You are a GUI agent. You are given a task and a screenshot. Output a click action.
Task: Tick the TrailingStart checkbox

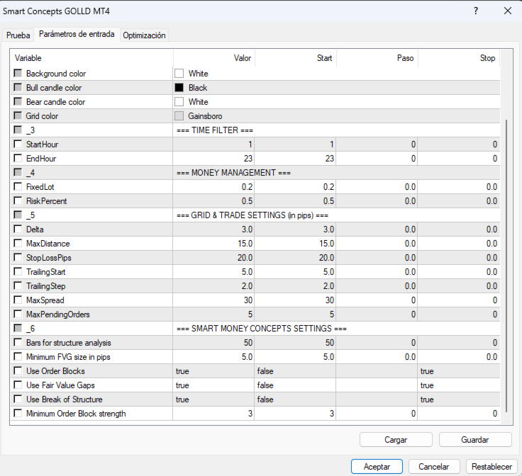click(18, 271)
